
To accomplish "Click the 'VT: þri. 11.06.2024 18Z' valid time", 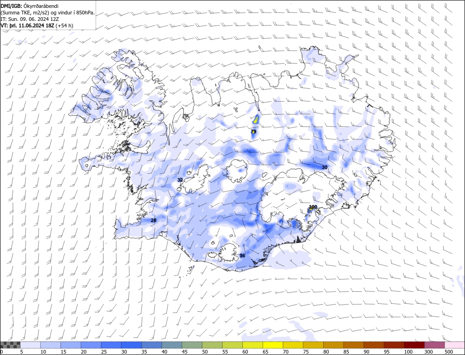I will [27, 26].
